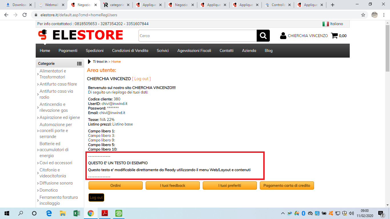Click the Ordini button
This screenshot has height=219, width=390.
point(116,185)
